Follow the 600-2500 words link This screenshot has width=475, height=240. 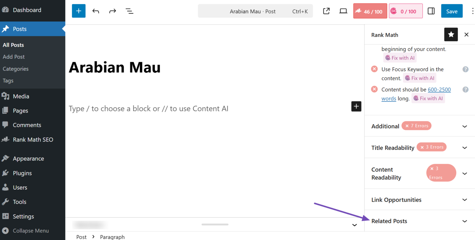pyautogui.click(x=439, y=90)
